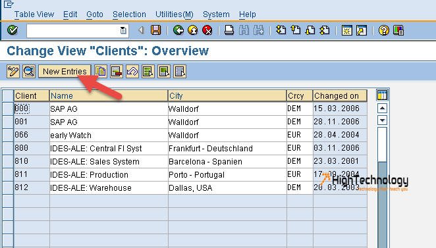Open table configuration settings icon

click(383, 95)
